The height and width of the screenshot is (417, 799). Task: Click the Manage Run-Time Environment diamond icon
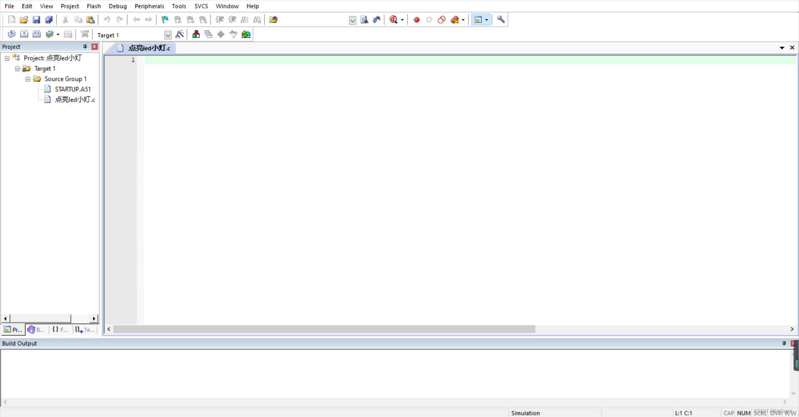tap(221, 34)
